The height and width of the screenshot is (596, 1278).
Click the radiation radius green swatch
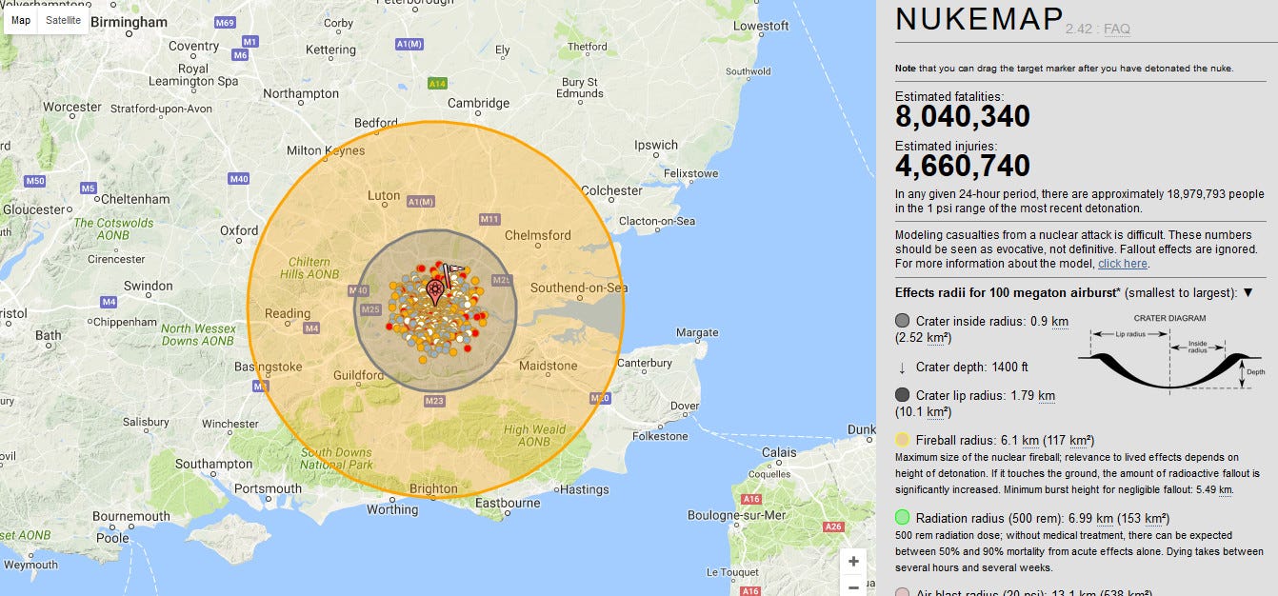pyautogui.click(x=903, y=518)
